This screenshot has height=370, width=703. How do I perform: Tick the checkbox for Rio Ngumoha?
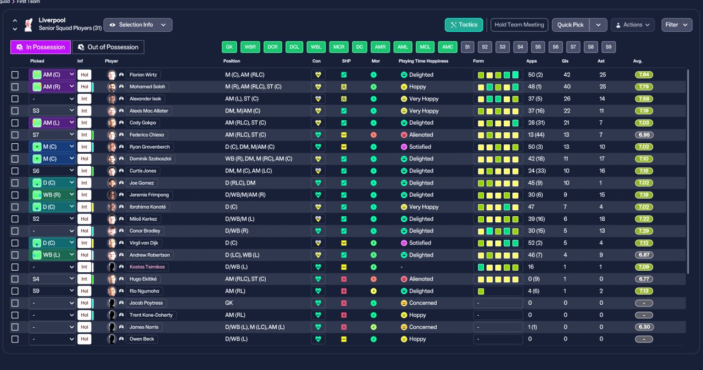(x=15, y=291)
